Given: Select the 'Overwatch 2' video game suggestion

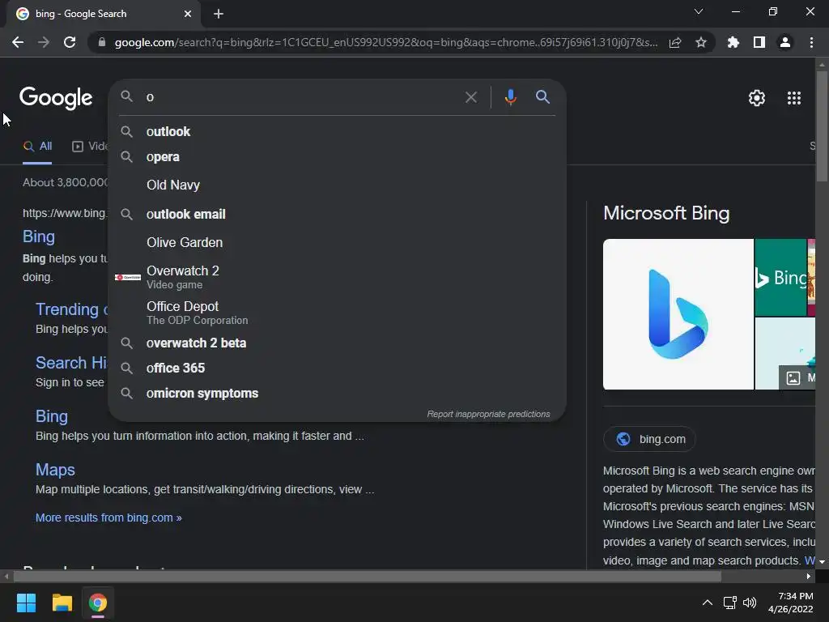Looking at the screenshot, I should point(338,277).
